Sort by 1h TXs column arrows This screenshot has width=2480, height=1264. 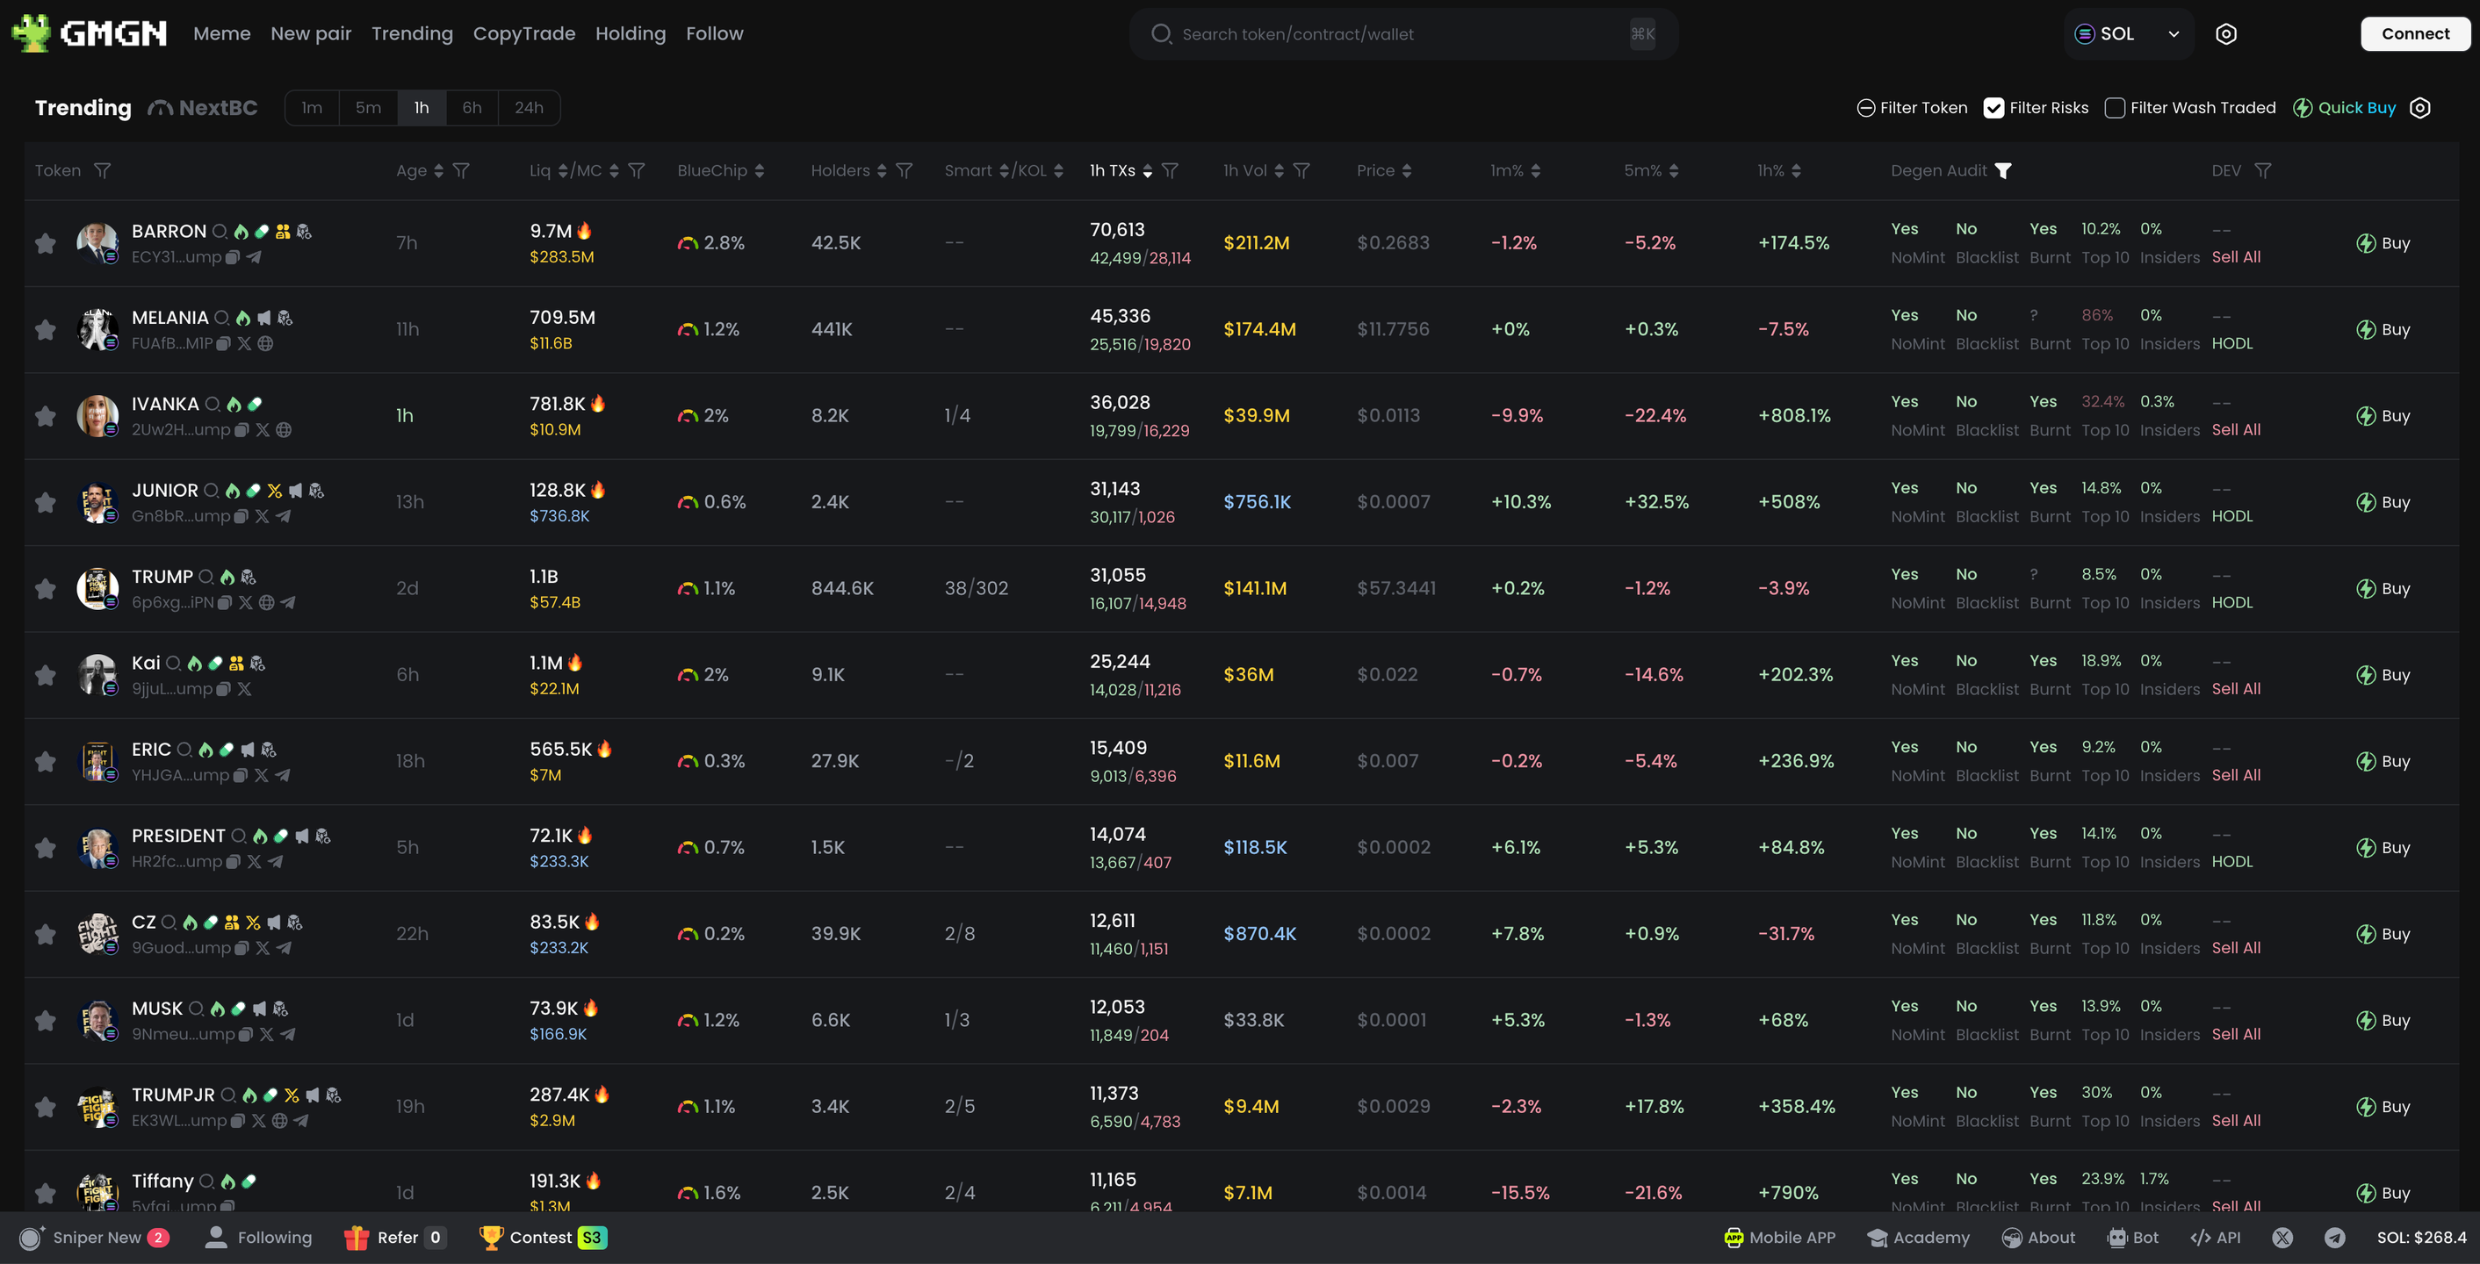[x=1147, y=170]
